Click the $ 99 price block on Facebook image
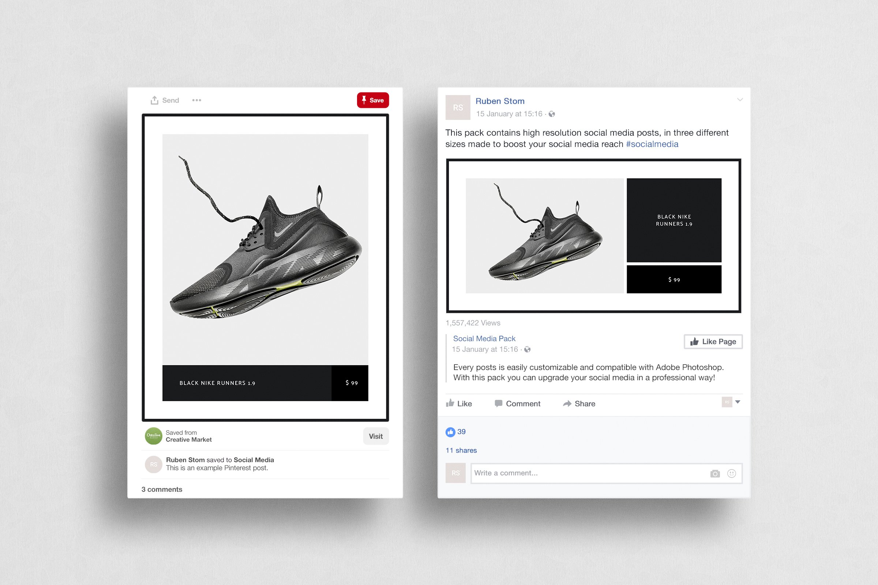878x585 pixels. [x=674, y=279]
